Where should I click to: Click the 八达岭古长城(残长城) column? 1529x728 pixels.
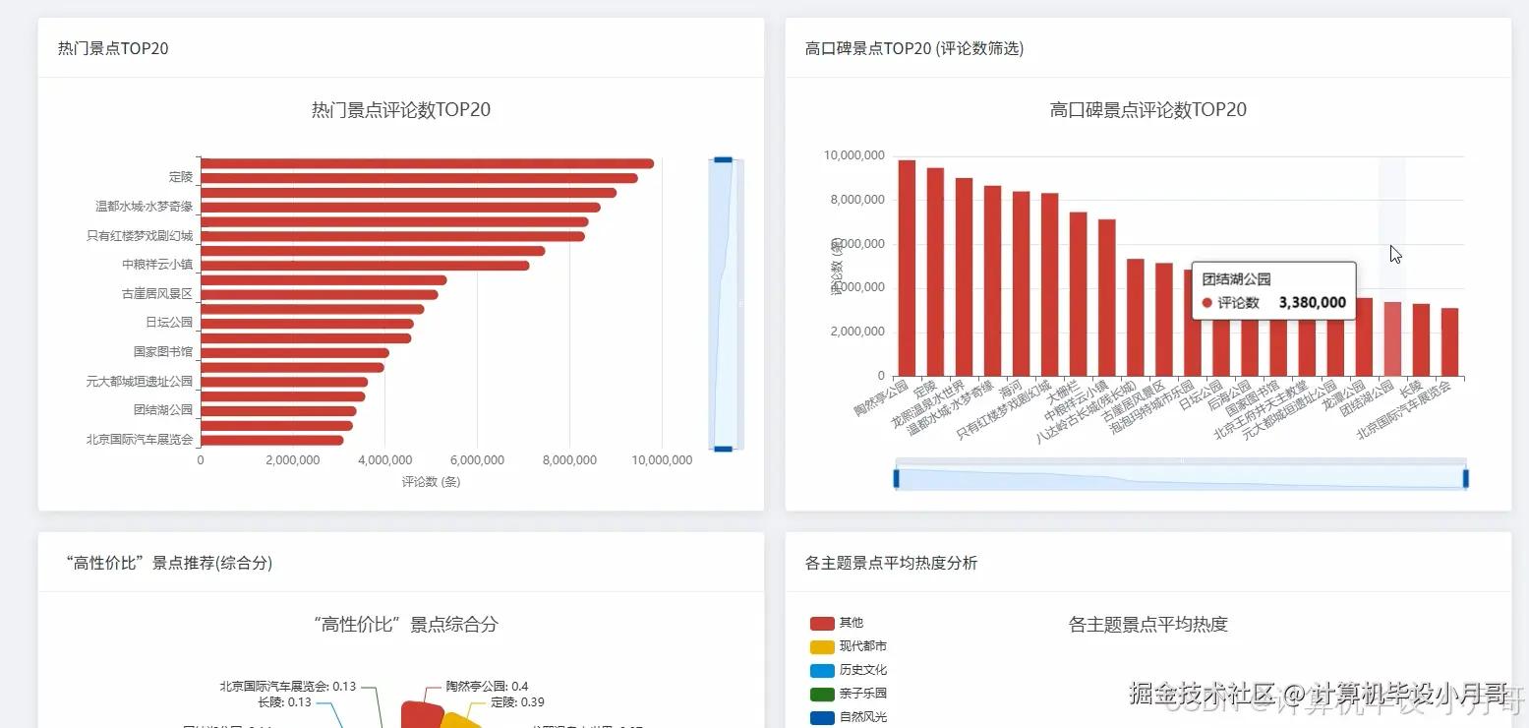[x=1135, y=317]
